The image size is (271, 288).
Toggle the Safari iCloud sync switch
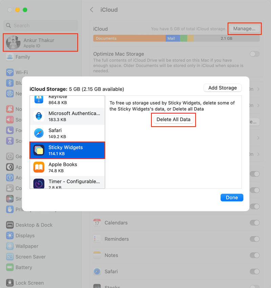tap(255, 271)
